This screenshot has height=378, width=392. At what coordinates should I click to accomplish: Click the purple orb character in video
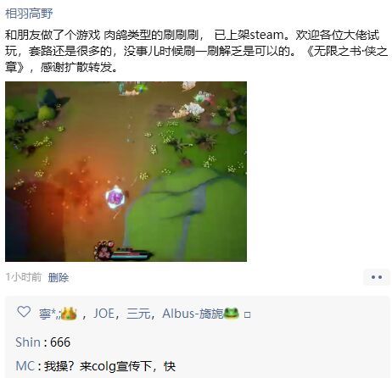click(x=115, y=197)
